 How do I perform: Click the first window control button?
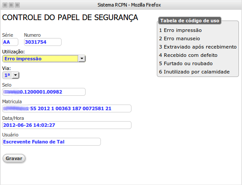[x=5, y=5]
